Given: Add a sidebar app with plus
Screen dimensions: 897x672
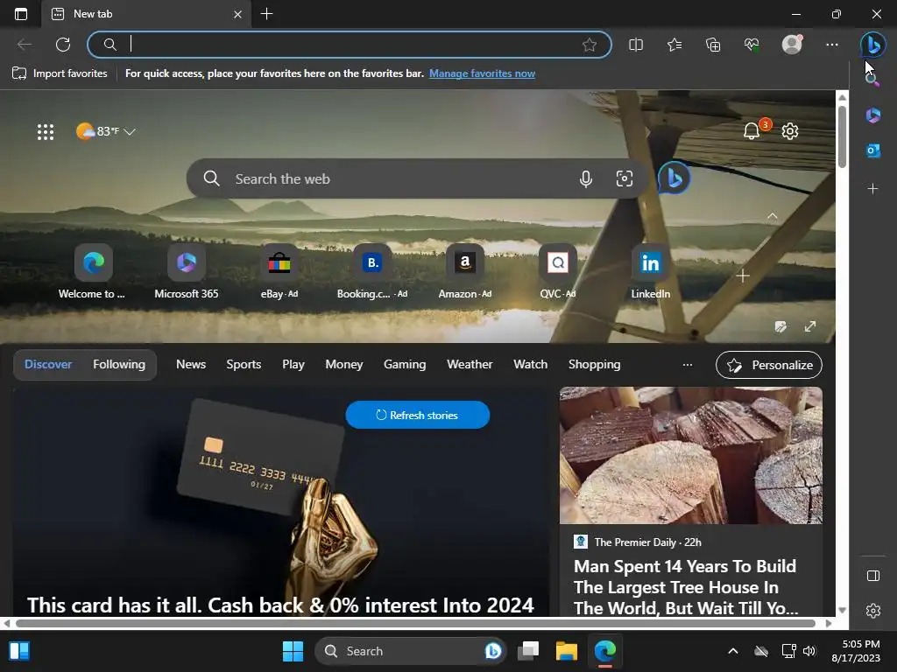Looking at the screenshot, I should [873, 189].
